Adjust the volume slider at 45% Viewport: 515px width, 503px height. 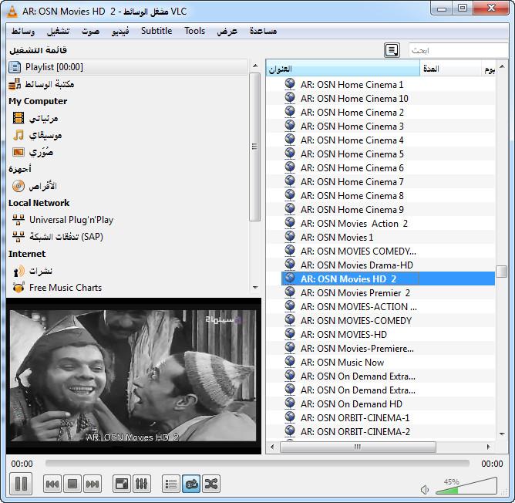click(x=466, y=487)
